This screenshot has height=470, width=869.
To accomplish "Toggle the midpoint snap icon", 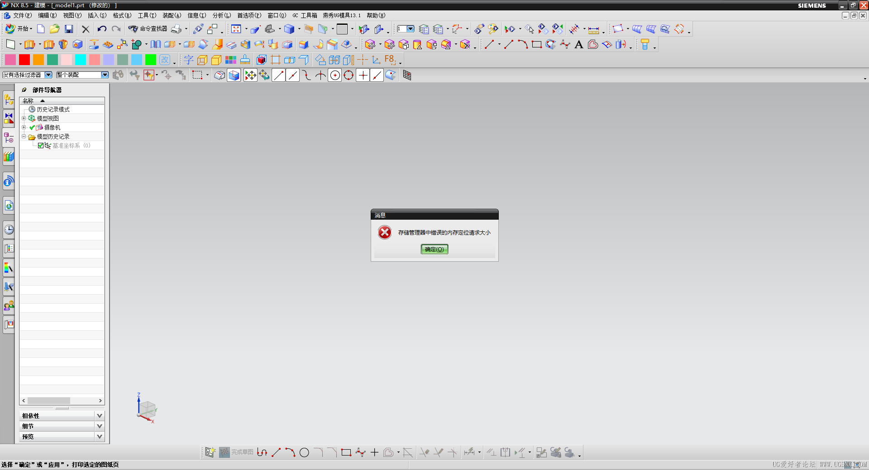I will point(293,75).
